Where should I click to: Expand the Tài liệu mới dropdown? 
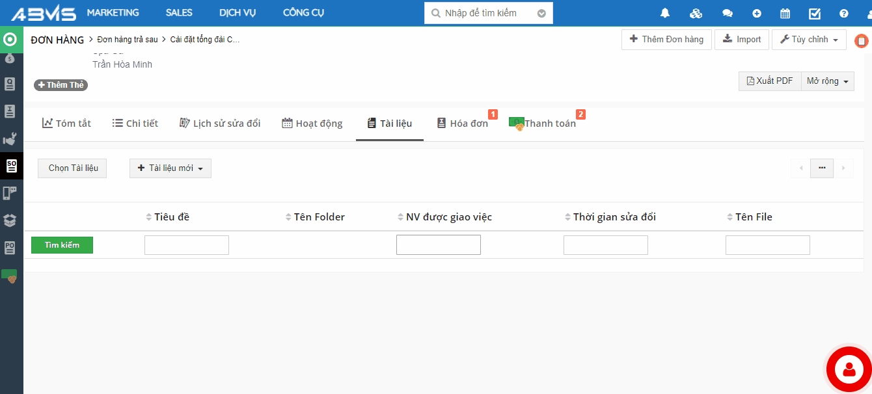coord(170,168)
